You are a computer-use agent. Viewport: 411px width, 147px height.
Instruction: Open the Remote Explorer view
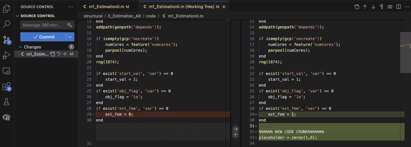(x=6, y=71)
